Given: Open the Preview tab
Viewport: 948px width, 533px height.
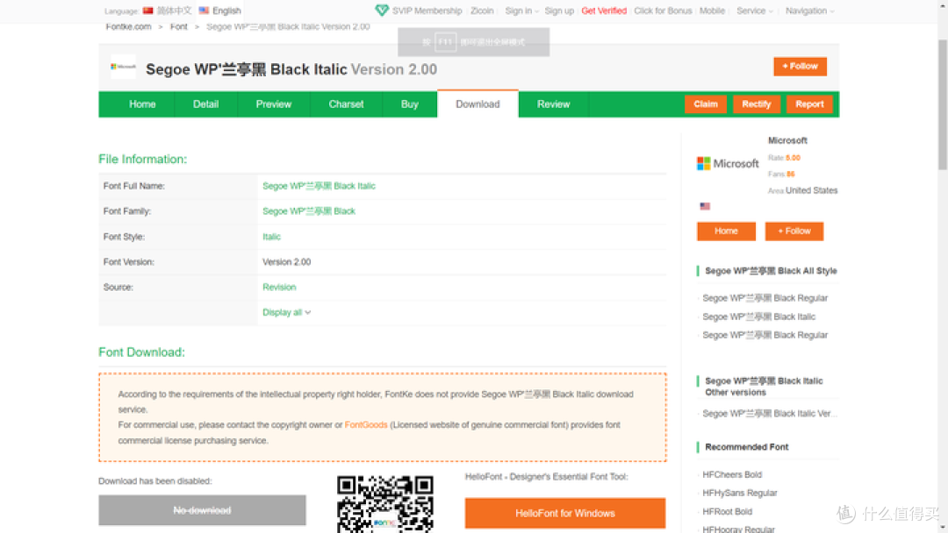Looking at the screenshot, I should point(273,104).
